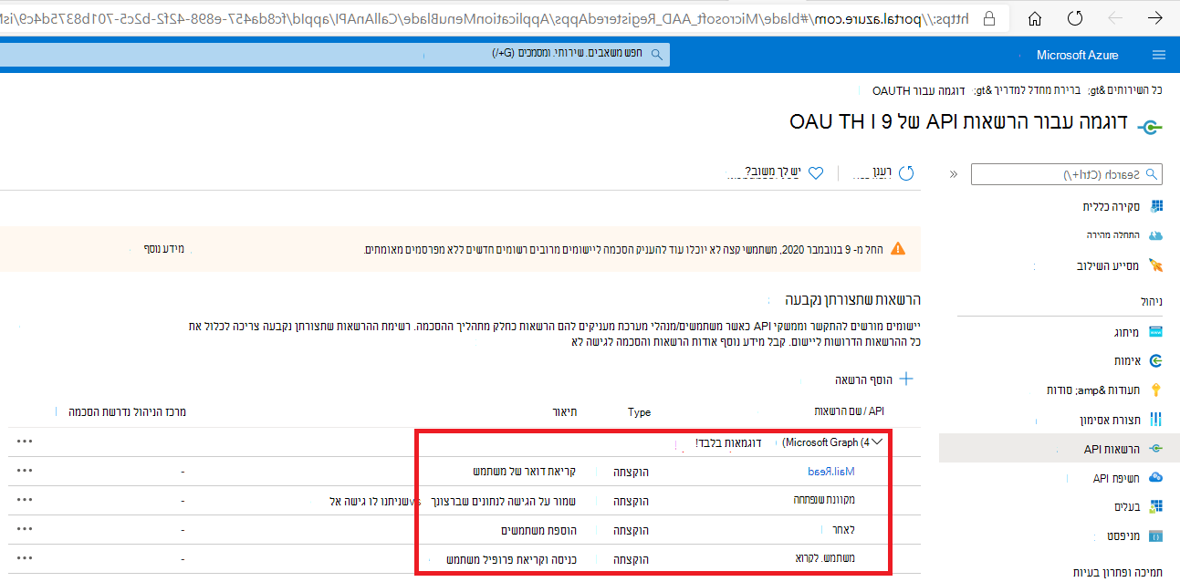Viewport: 1180px width, 582px height.
Task: Open more options for Microsoft Graph row
Action: (x=25, y=442)
